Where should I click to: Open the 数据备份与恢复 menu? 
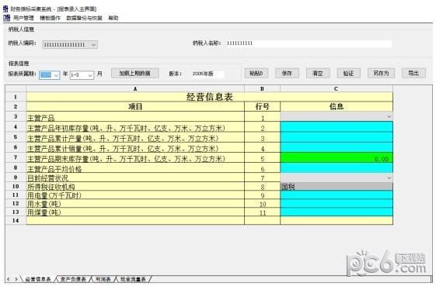(84, 18)
